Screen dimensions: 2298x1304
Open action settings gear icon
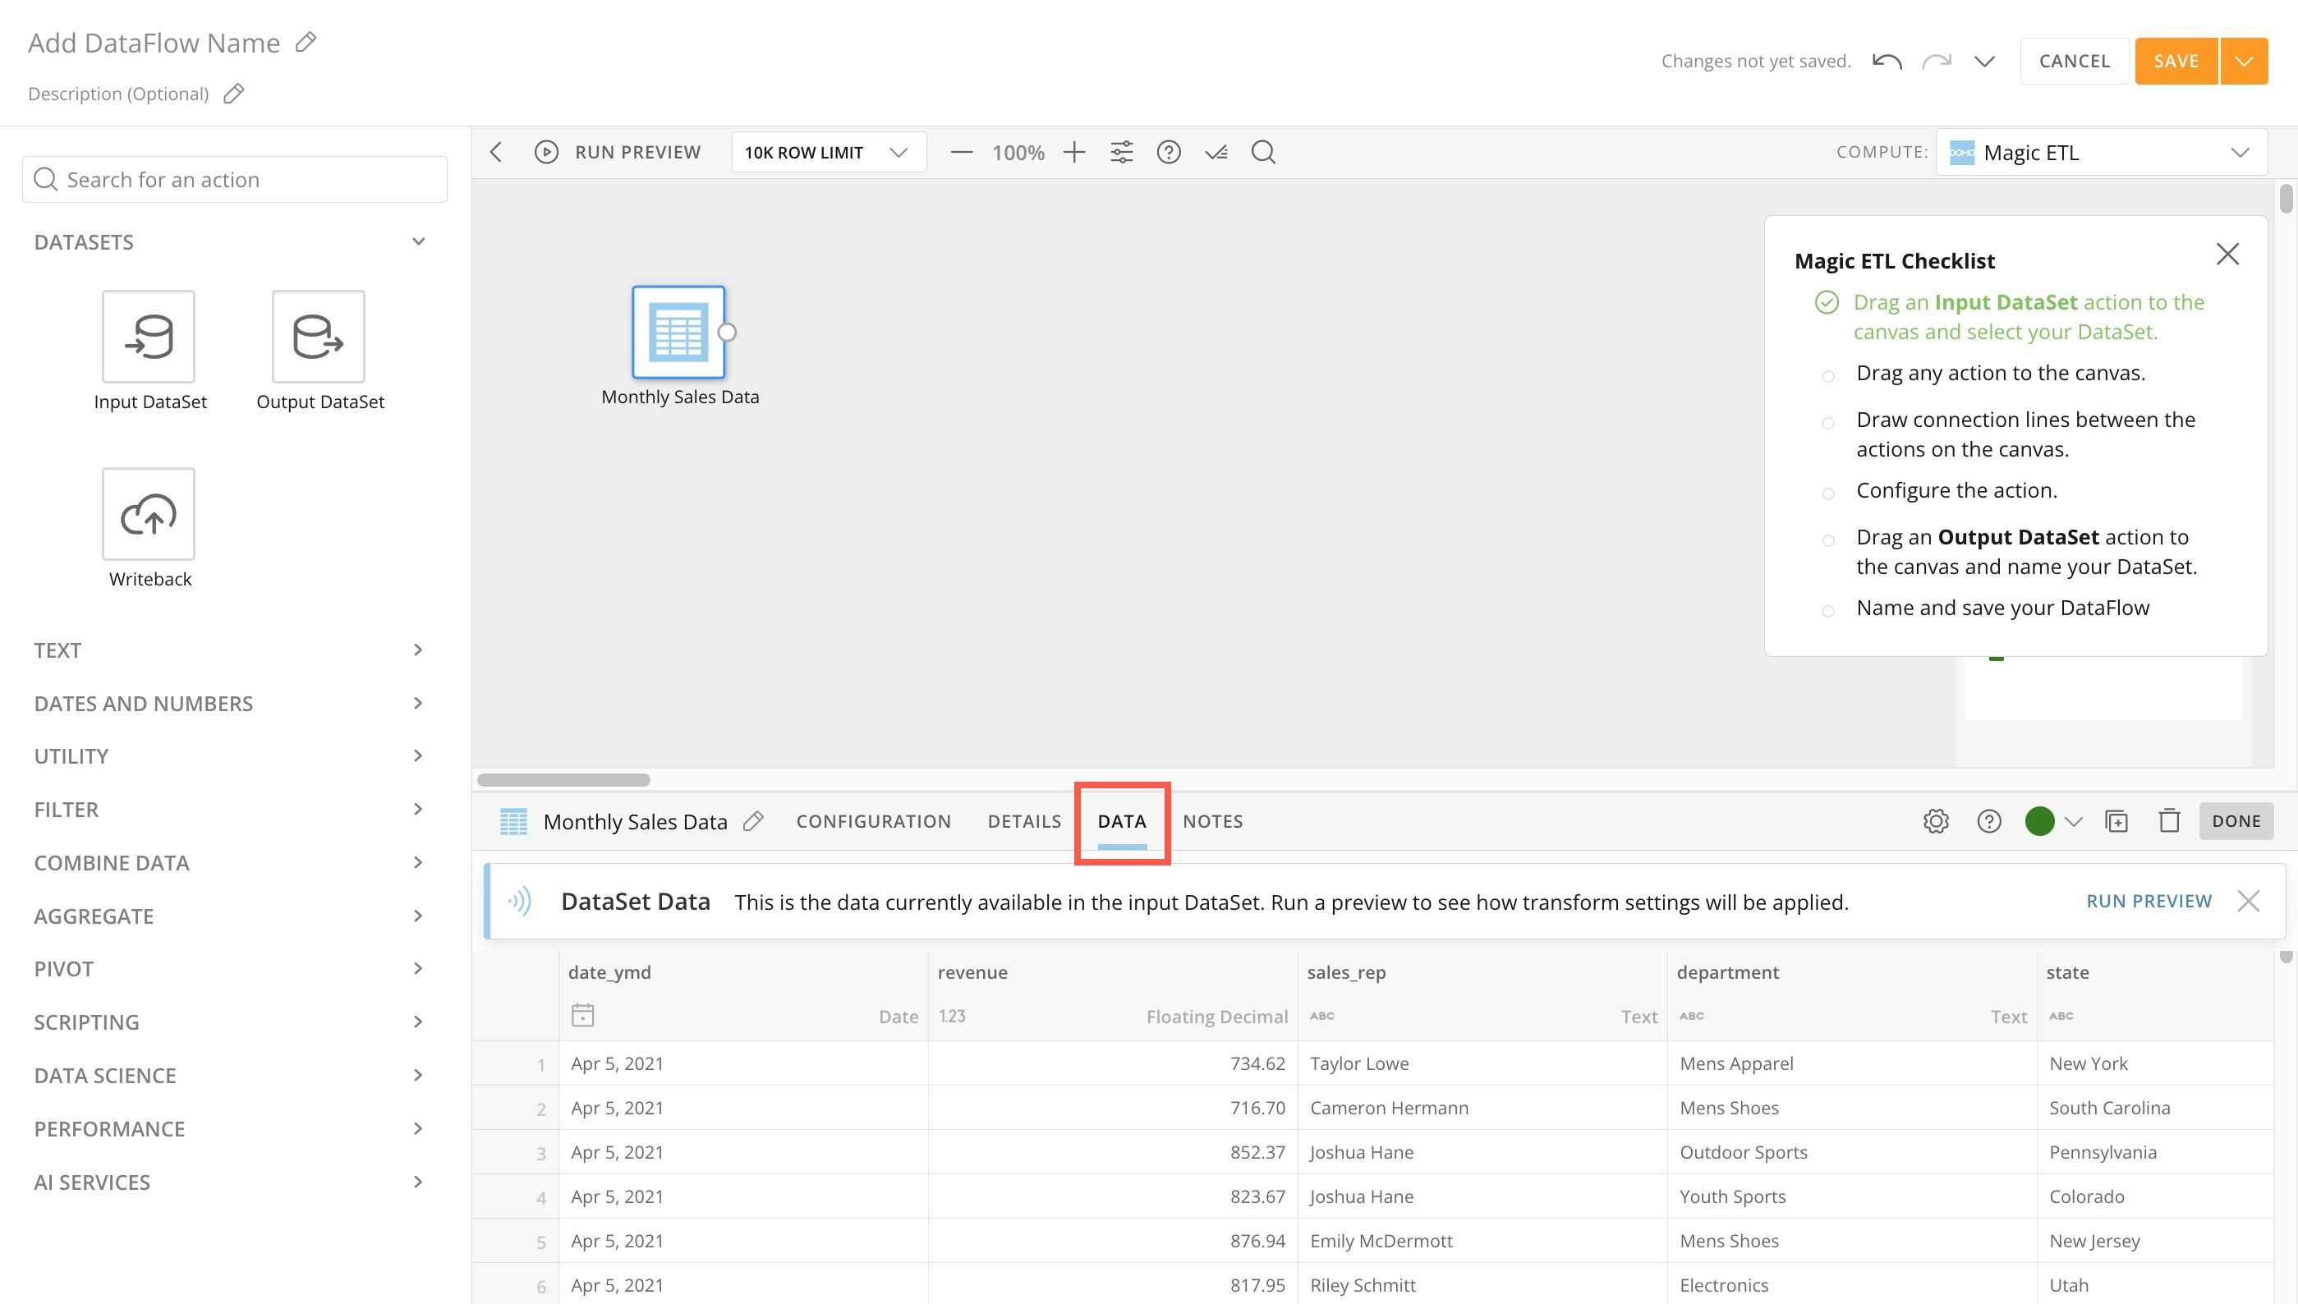(x=1936, y=821)
